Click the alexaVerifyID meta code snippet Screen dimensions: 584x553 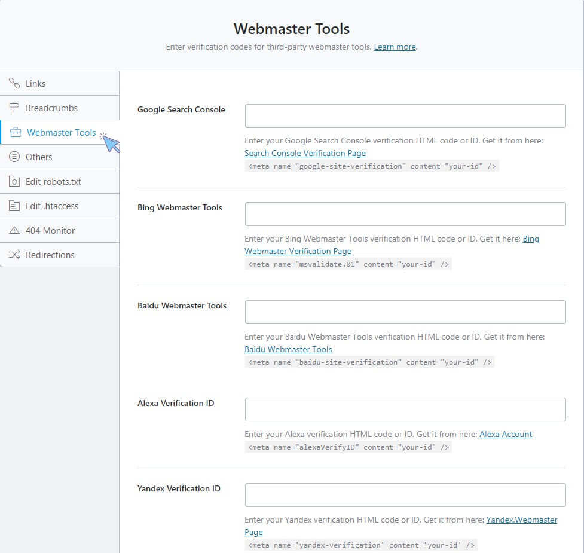point(348,447)
